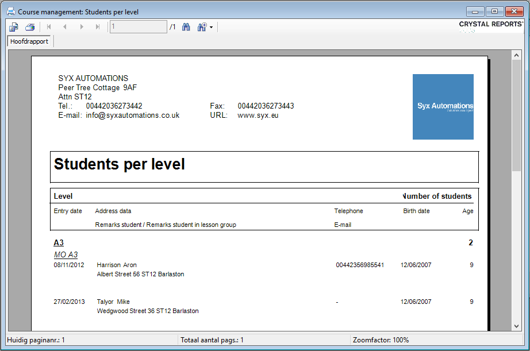Click the vertical scrollbar's up arrow
530x351 pixels.
[x=516, y=55]
